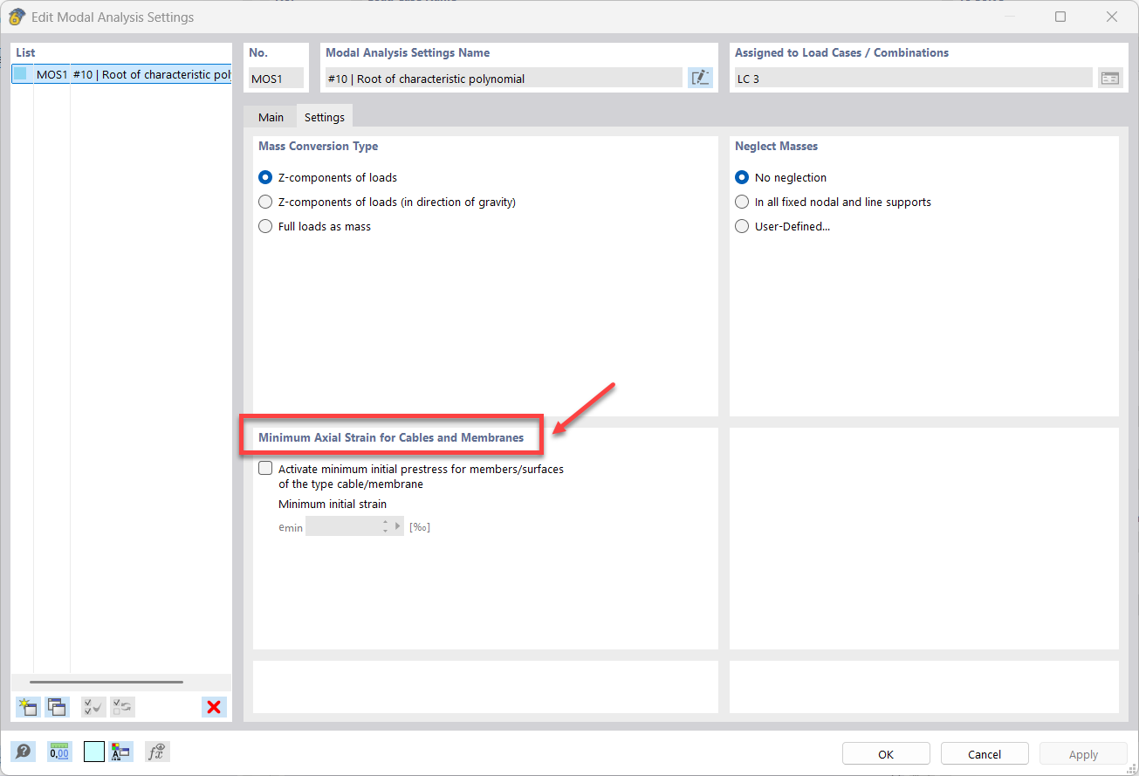Delete selected settings with red X
Viewport: 1139px width, 776px height.
(214, 707)
